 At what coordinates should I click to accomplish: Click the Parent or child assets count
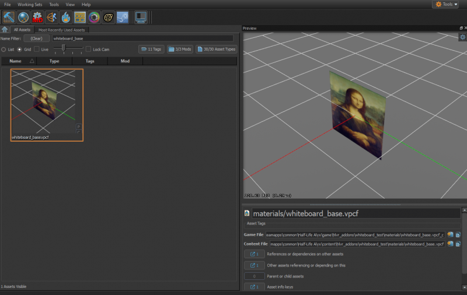click(255, 276)
